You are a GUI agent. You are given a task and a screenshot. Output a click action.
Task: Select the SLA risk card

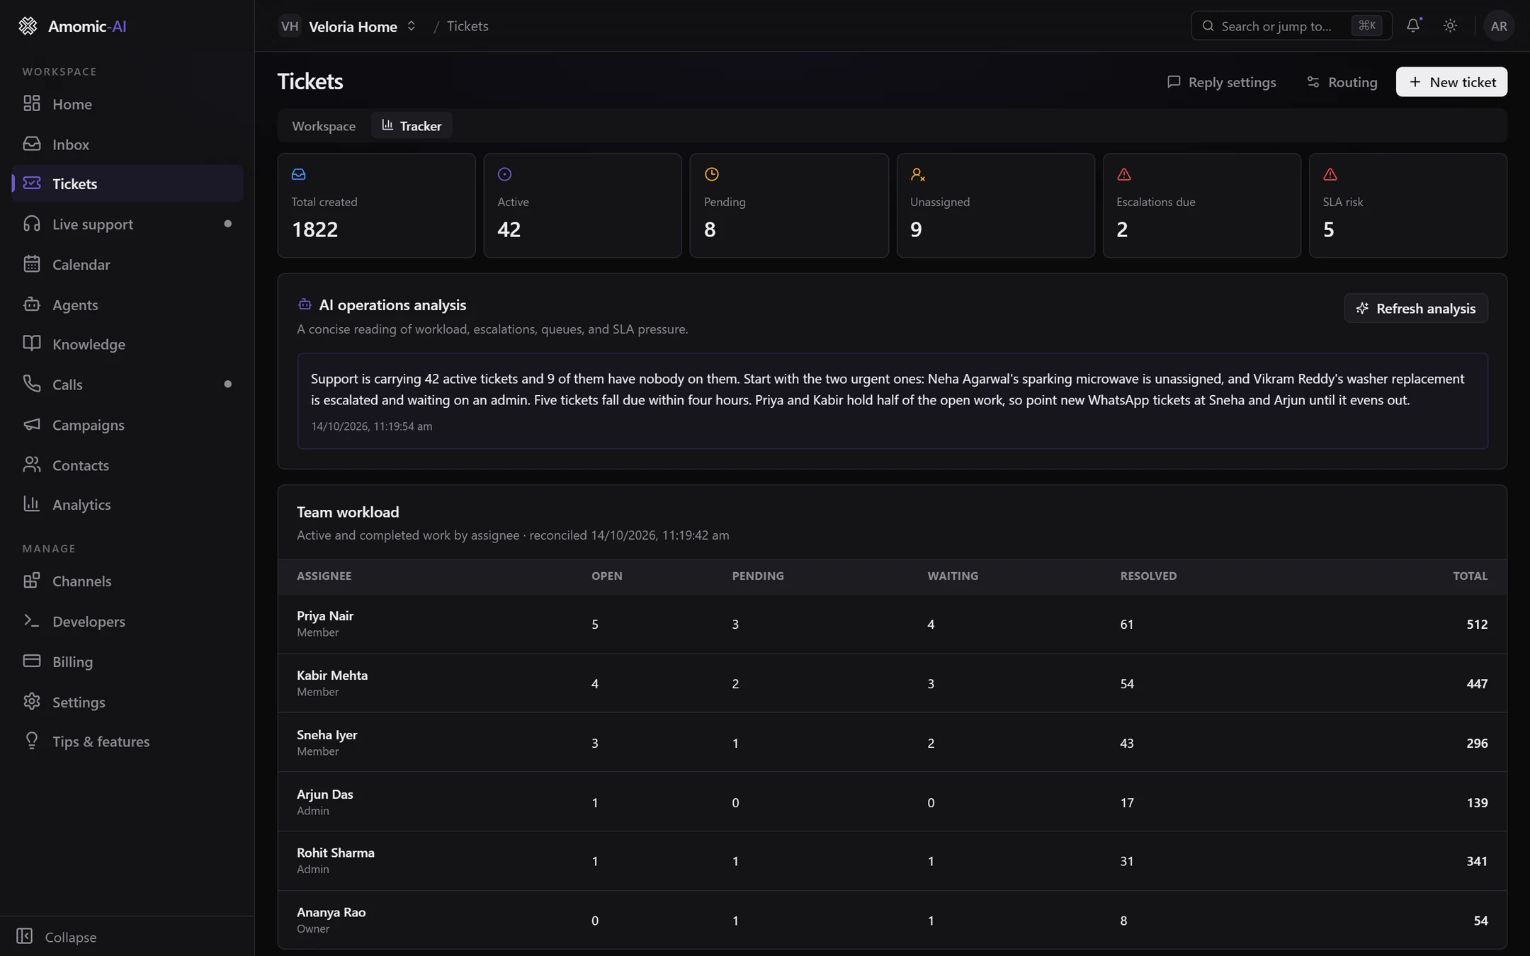click(1407, 205)
